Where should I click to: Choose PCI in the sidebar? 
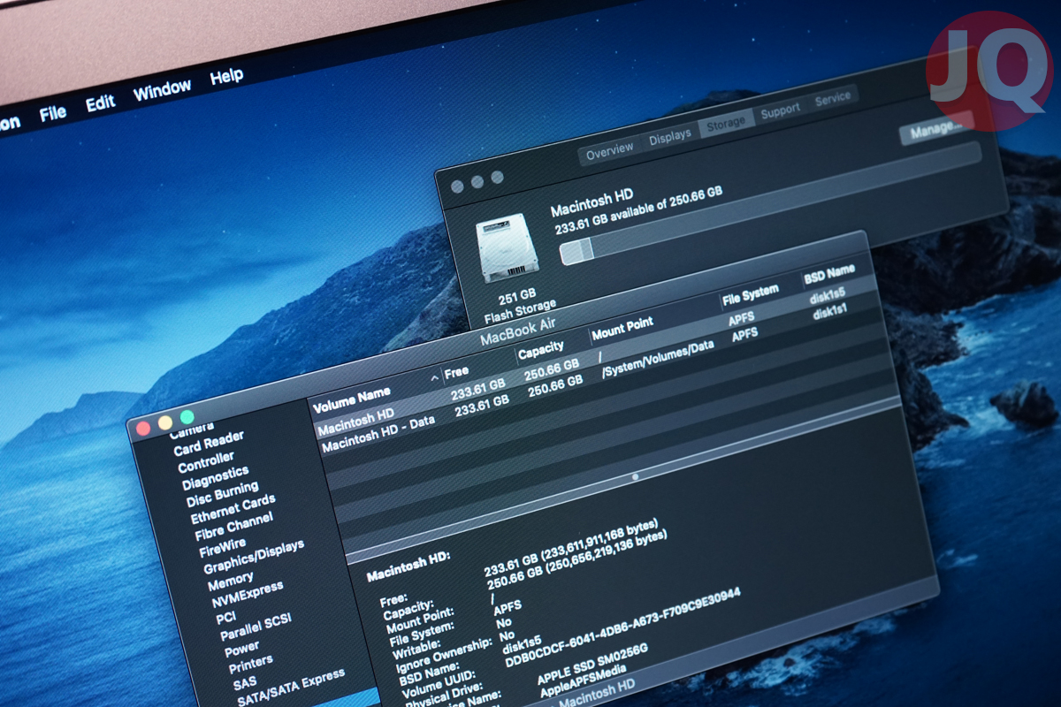[226, 618]
